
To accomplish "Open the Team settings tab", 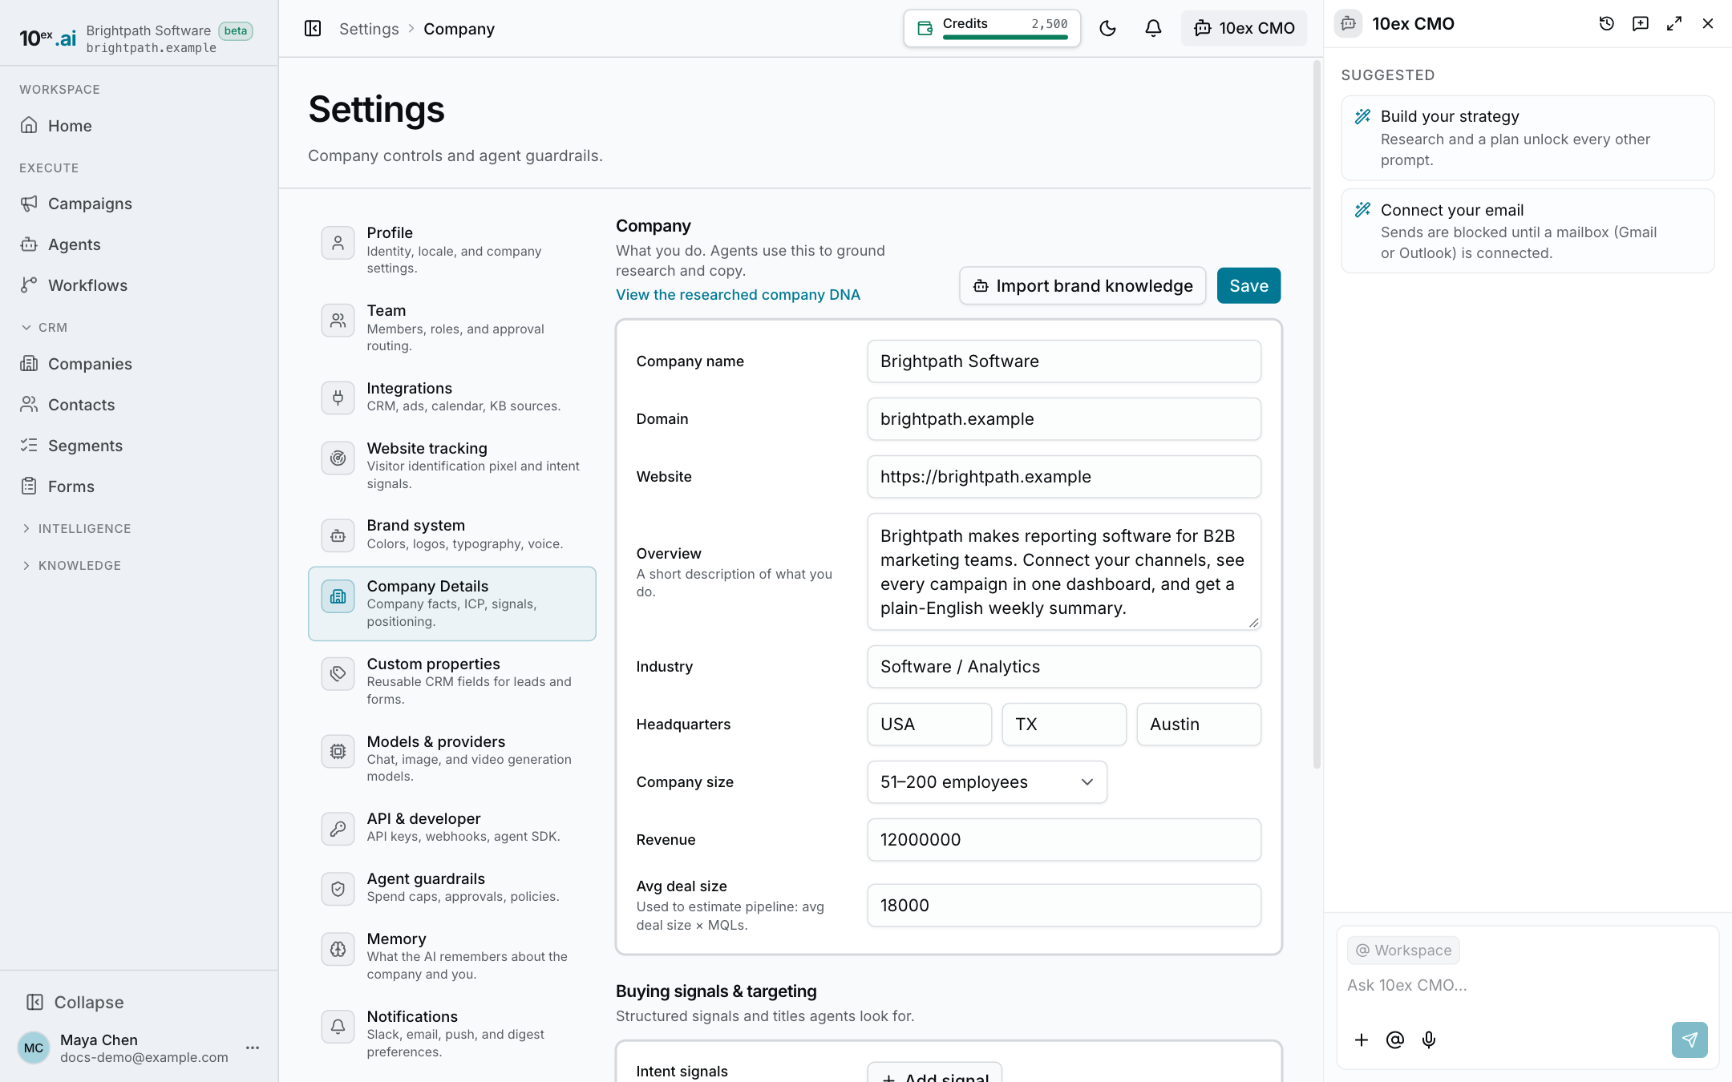I will coord(452,328).
